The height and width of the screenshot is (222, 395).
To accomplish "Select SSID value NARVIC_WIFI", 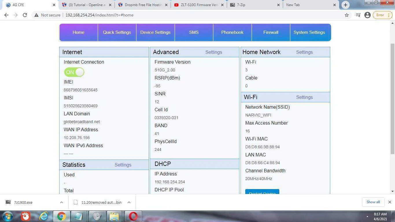I will [258, 115].
